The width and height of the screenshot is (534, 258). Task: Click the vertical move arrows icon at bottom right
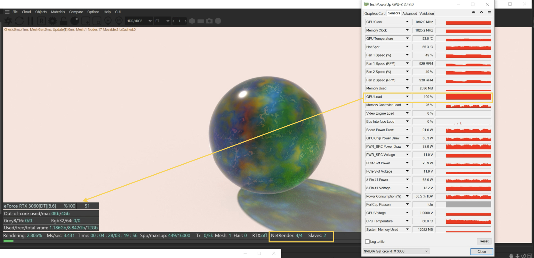[517, 256]
